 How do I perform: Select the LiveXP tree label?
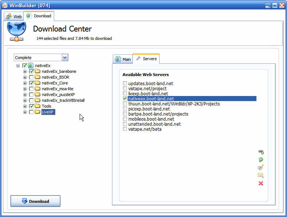tap(48, 112)
